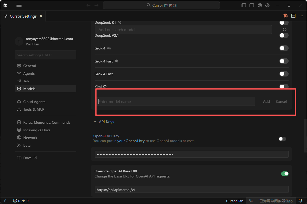Select the Models settings page

46,89
